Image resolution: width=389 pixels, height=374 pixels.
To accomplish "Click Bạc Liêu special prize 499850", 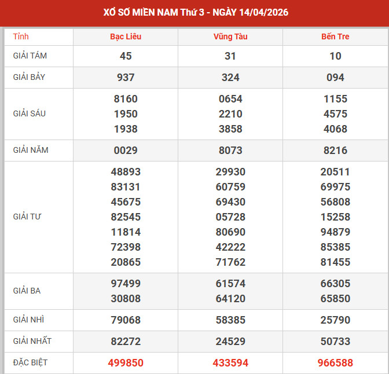I will (126, 363).
